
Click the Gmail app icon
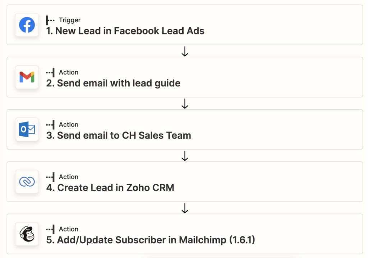pyautogui.click(x=27, y=77)
